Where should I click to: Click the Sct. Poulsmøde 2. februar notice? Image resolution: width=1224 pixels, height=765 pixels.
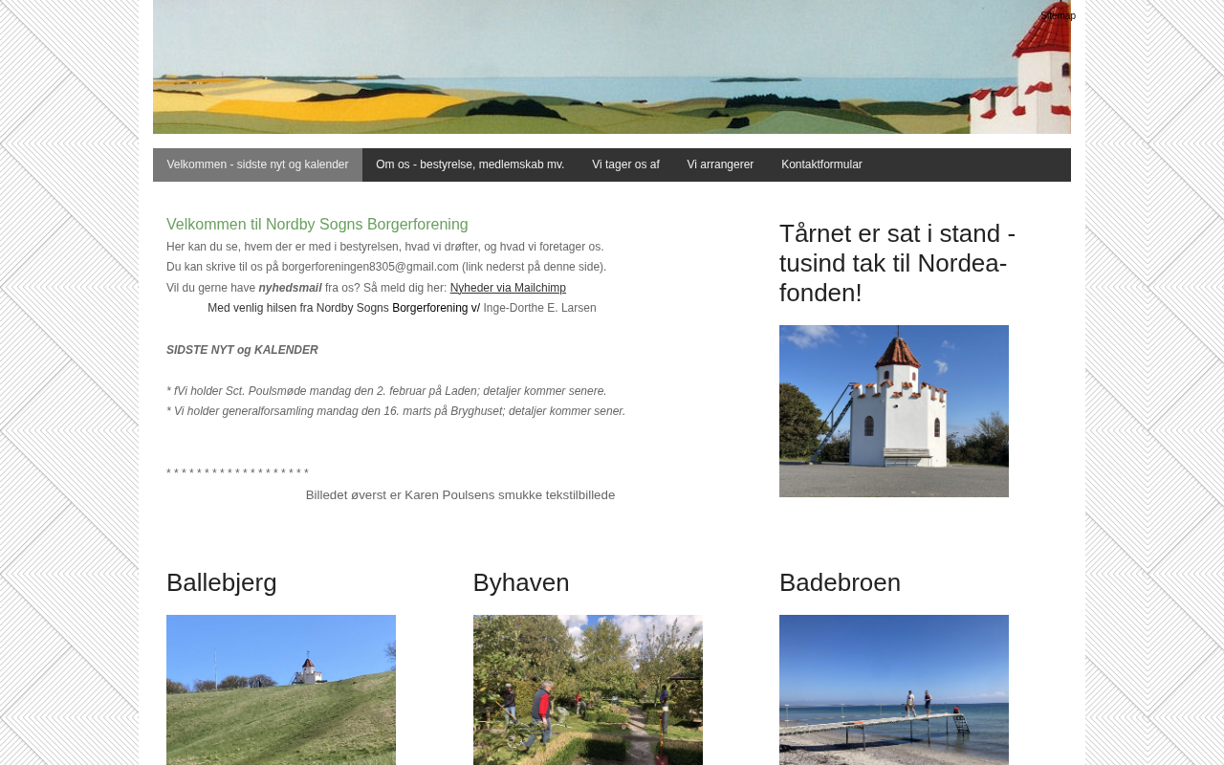pos(386,391)
